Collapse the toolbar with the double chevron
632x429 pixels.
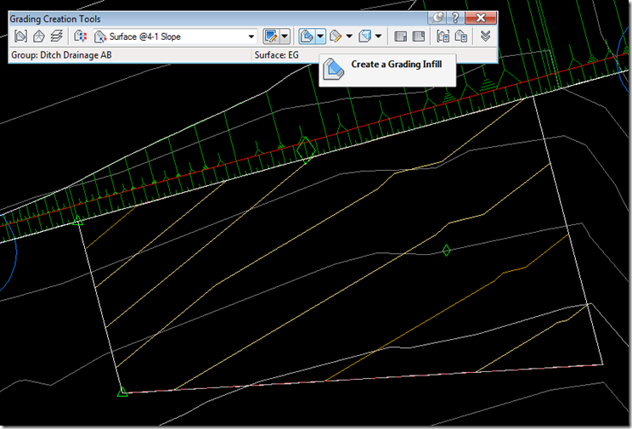click(485, 37)
